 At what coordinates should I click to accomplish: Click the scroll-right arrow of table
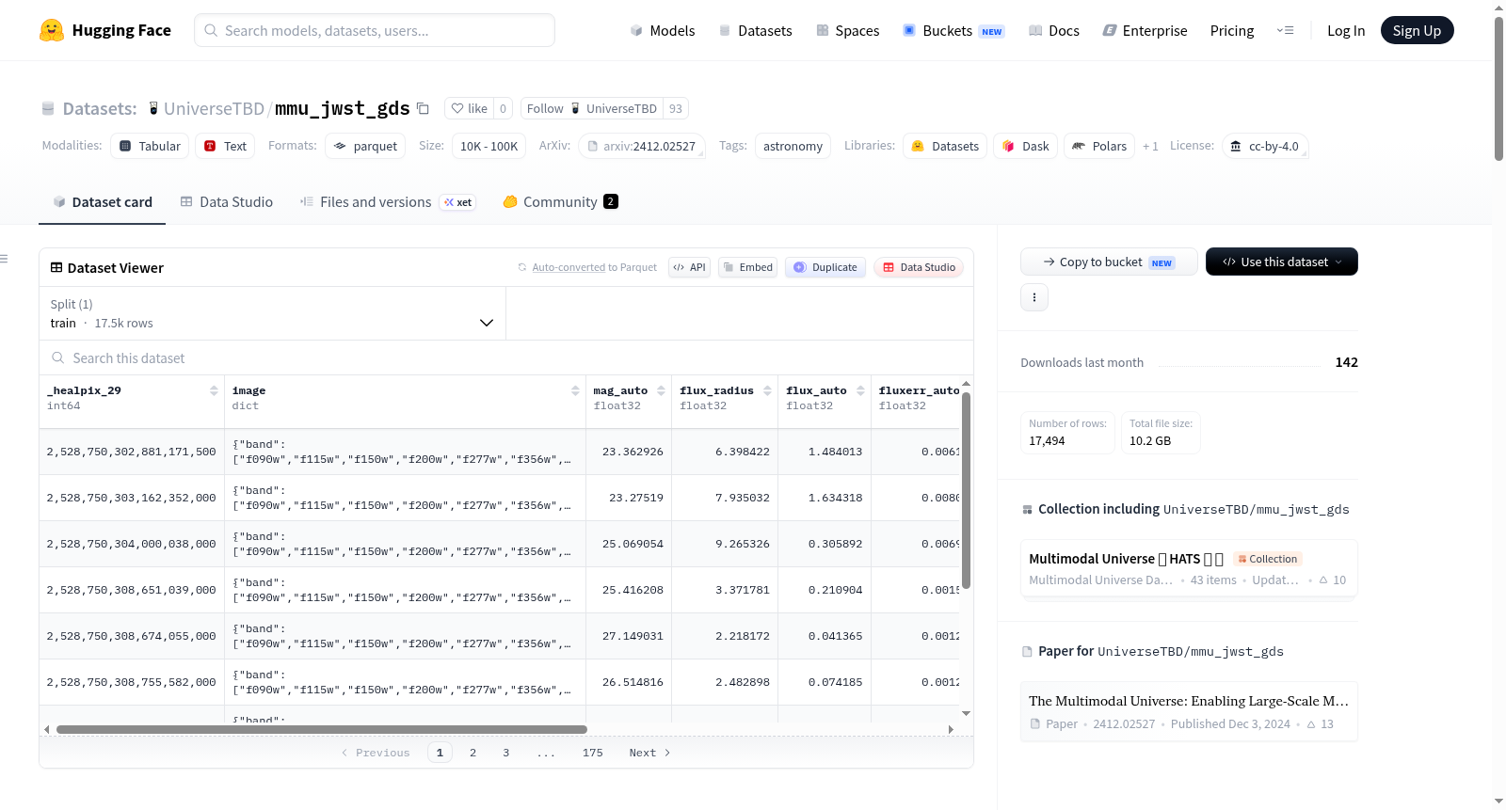pyautogui.click(x=951, y=729)
